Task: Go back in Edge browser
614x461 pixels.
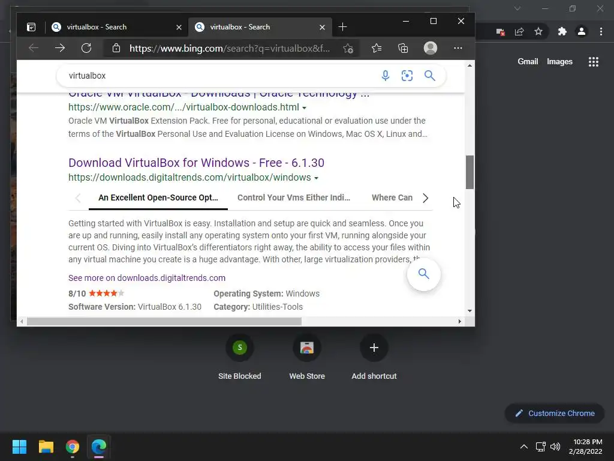Action: [x=34, y=48]
